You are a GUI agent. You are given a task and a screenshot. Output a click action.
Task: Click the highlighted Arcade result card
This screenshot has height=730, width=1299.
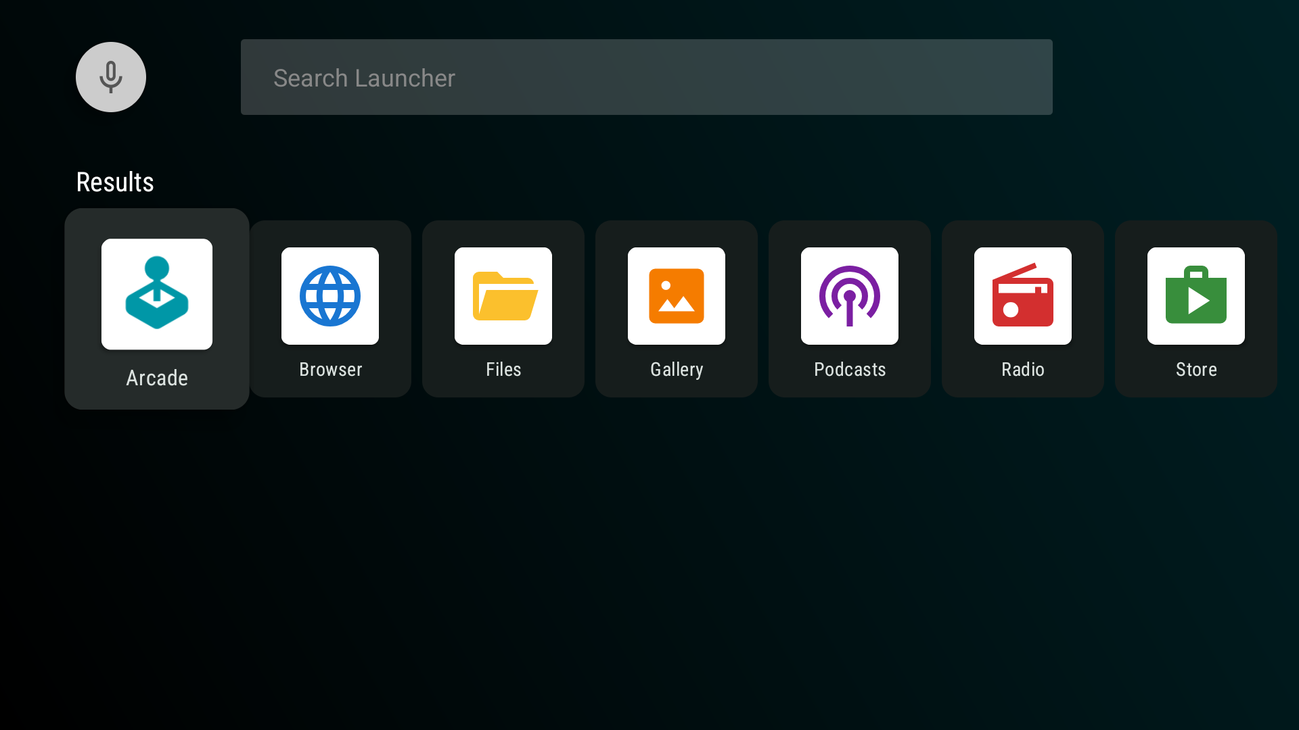pyautogui.click(x=157, y=309)
